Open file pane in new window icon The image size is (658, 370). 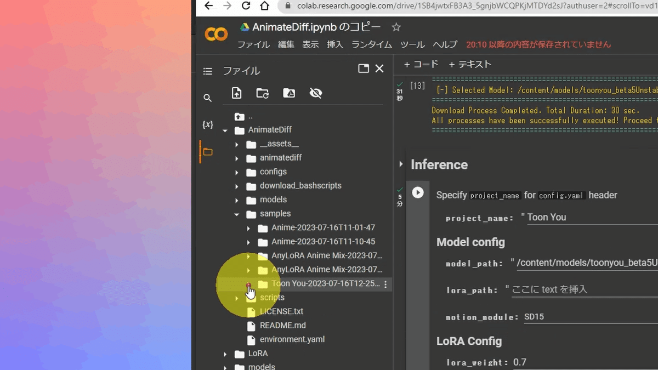pos(363,69)
